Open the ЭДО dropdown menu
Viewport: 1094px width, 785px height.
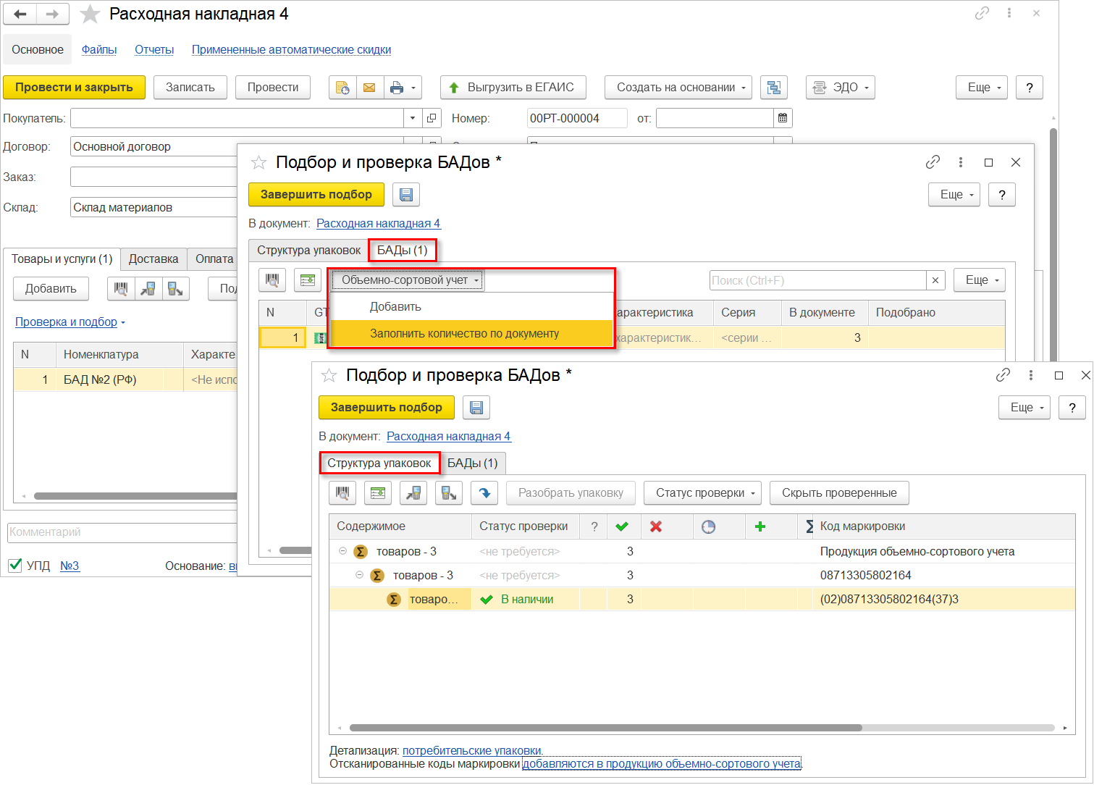click(x=841, y=88)
